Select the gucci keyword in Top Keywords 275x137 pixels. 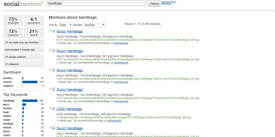pos(6,105)
